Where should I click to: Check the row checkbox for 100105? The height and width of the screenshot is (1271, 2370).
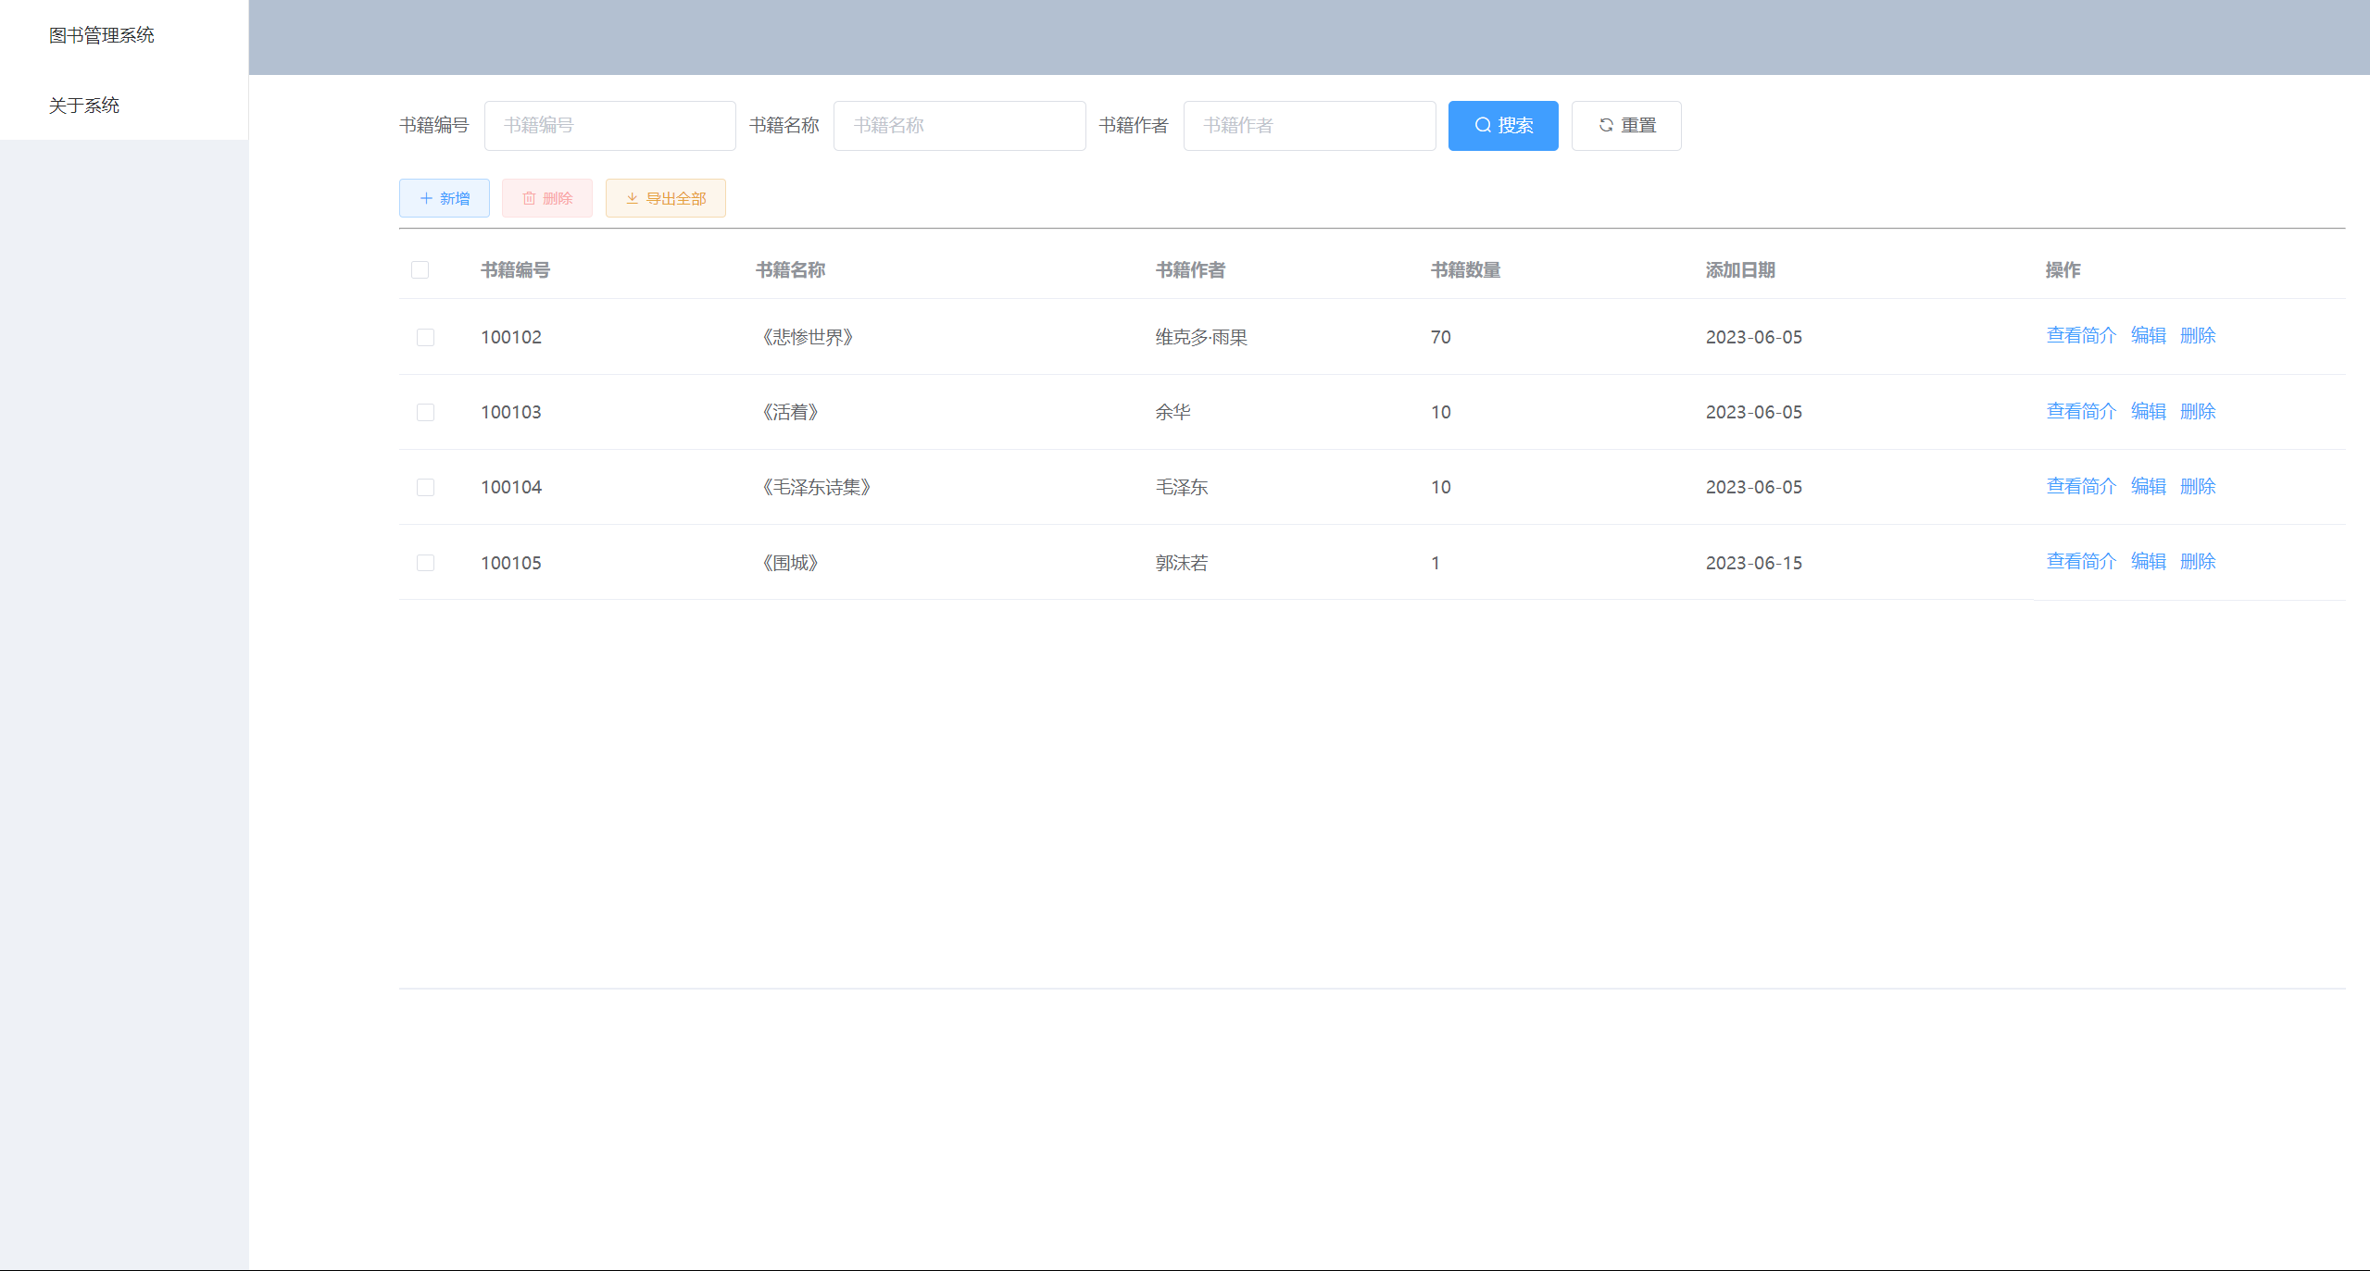click(425, 563)
